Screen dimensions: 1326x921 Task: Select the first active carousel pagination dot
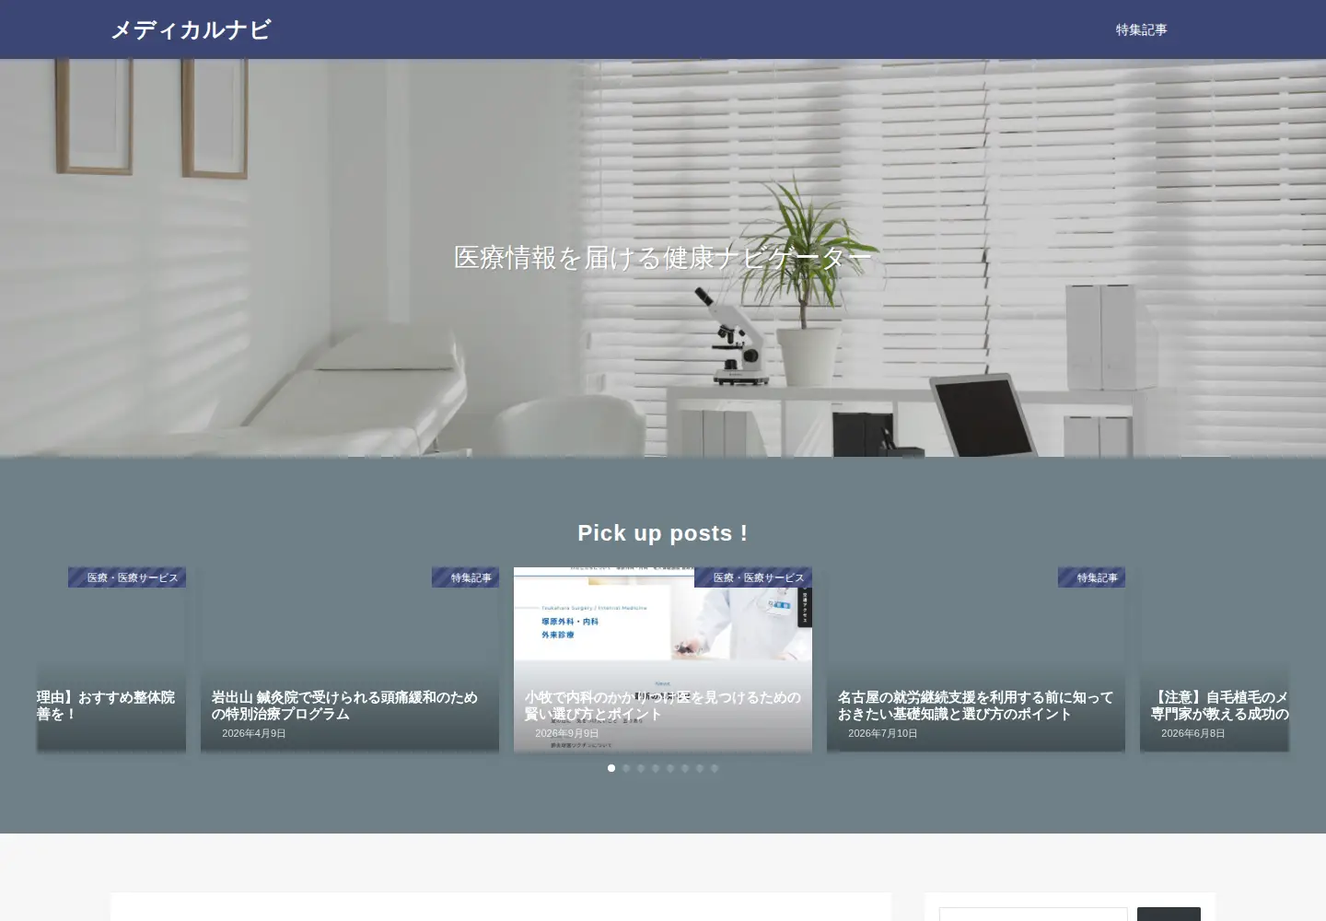[x=611, y=768]
